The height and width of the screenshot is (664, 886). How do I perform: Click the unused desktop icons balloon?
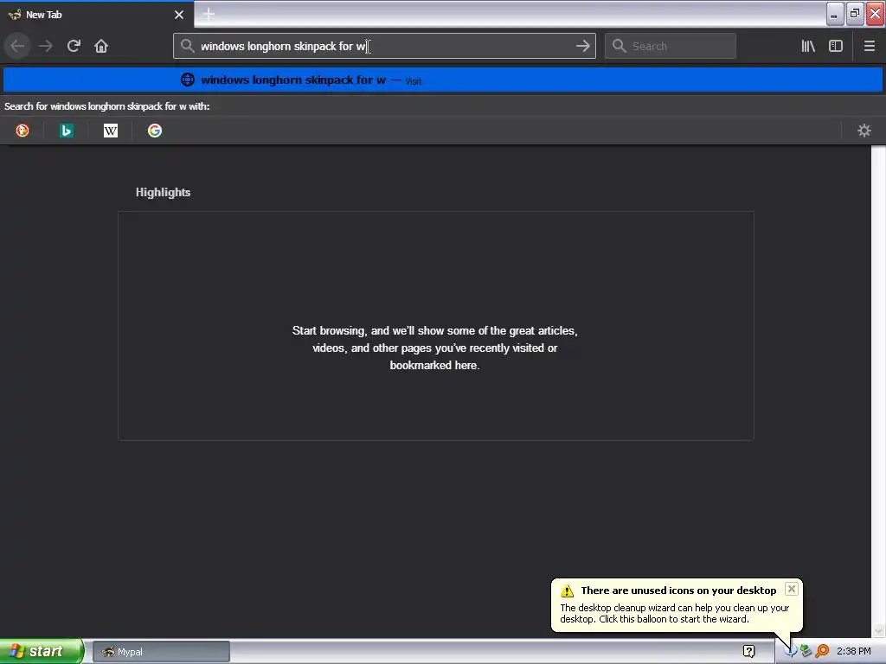pyautogui.click(x=677, y=605)
